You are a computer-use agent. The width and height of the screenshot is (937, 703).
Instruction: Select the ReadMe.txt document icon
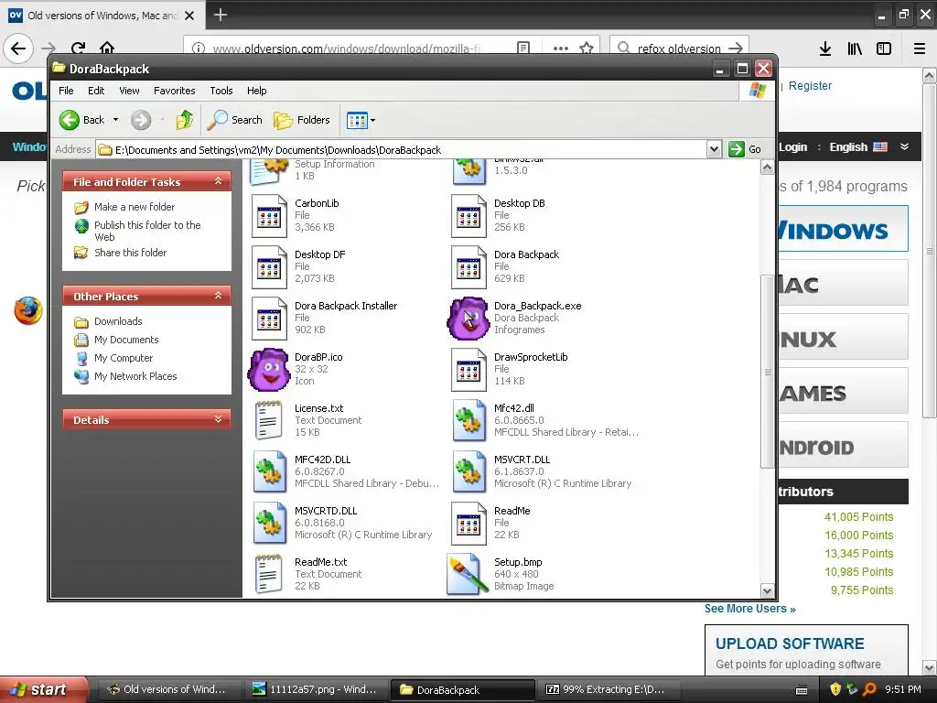point(269,575)
